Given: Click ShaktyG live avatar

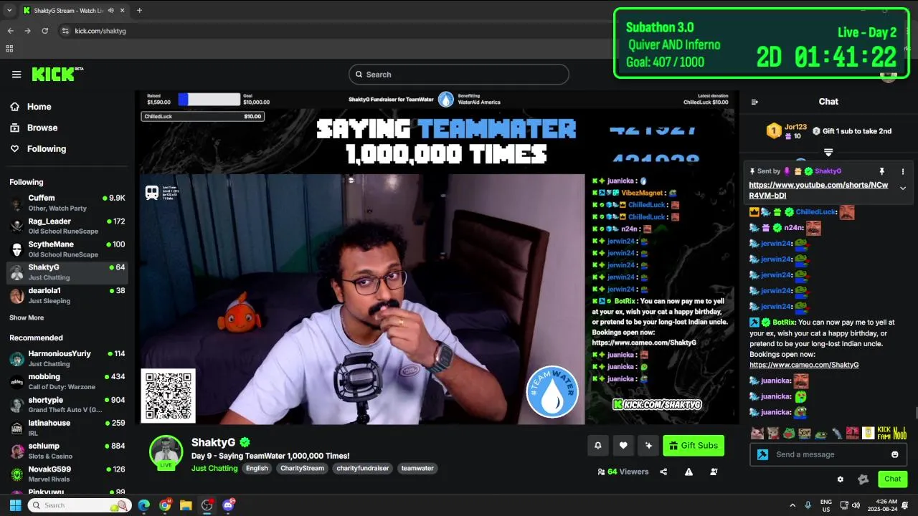Looking at the screenshot, I should click(166, 452).
